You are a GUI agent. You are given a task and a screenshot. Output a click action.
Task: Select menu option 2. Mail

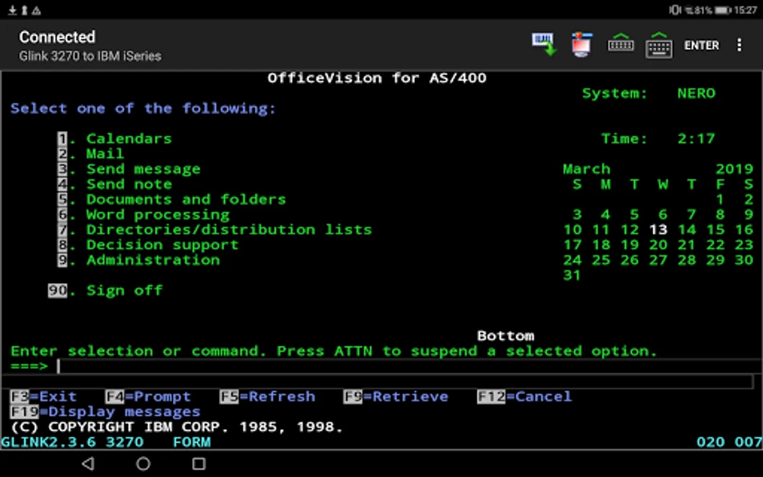pyautogui.click(x=91, y=154)
